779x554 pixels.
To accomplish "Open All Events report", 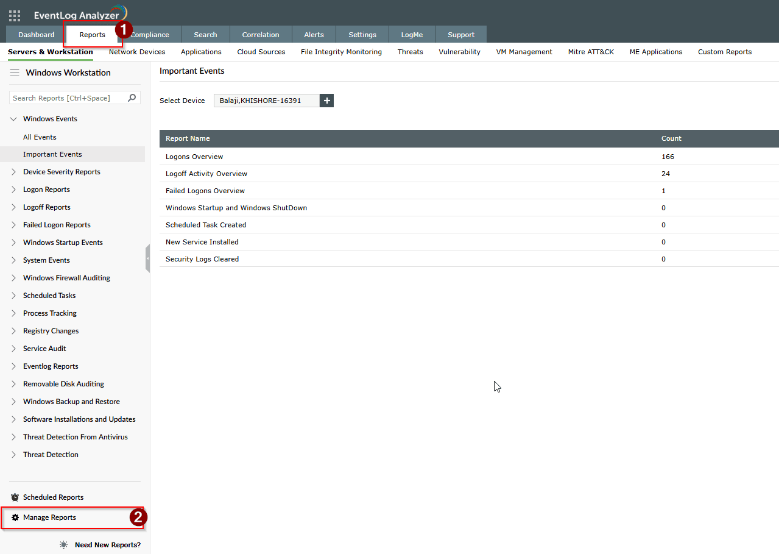I will pos(40,137).
